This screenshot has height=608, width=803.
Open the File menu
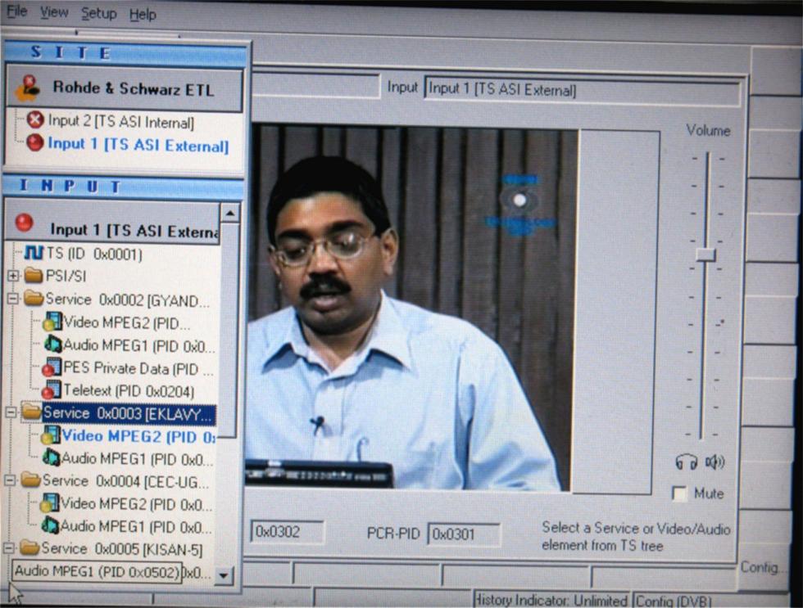16,12
